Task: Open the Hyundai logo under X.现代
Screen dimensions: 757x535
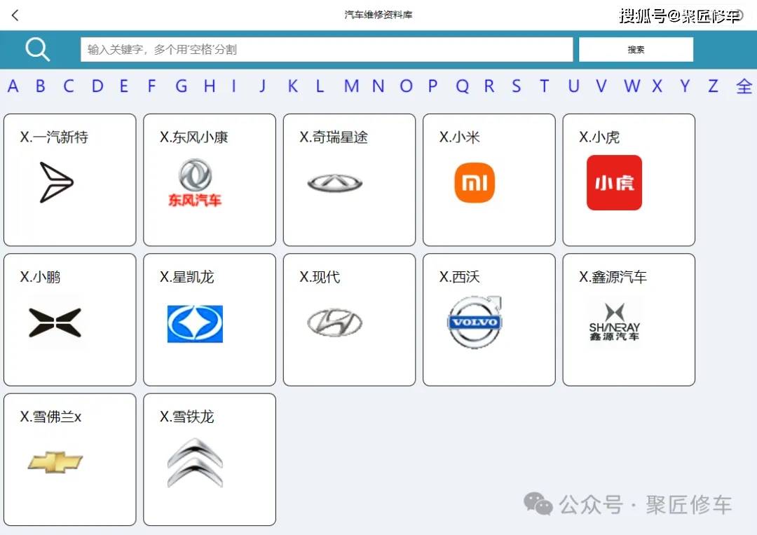Action: [334, 323]
